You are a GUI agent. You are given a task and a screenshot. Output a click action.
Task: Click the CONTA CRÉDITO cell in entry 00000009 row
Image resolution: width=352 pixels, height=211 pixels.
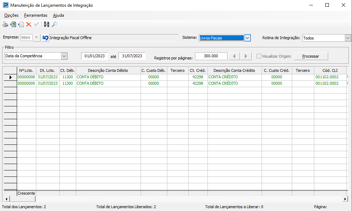[x=234, y=83]
